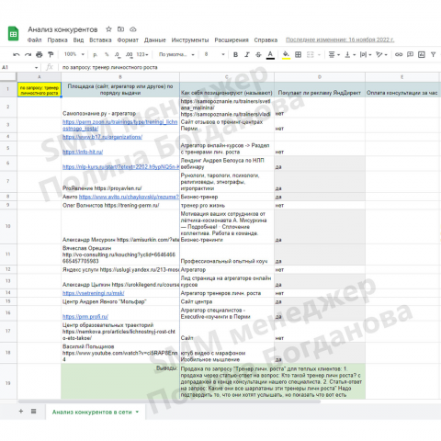
Task: Open text rotation dropdown
Action: (x=381, y=54)
